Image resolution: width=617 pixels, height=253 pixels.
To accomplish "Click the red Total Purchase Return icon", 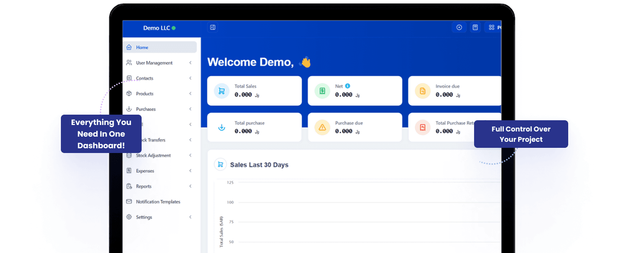I will point(422,128).
